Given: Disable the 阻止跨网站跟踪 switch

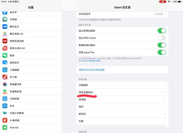Looking at the screenshot, I should pos(162,31).
